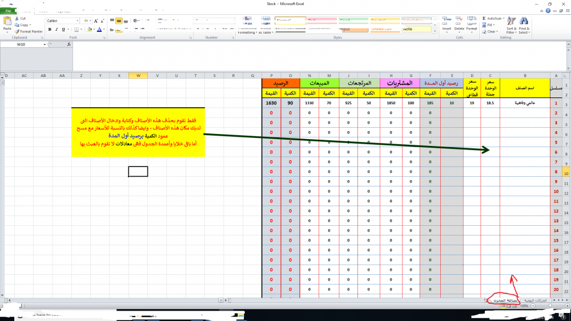Click the Increase Font Size icon
This screenshot has width=571, height=321.
(96, 21)
